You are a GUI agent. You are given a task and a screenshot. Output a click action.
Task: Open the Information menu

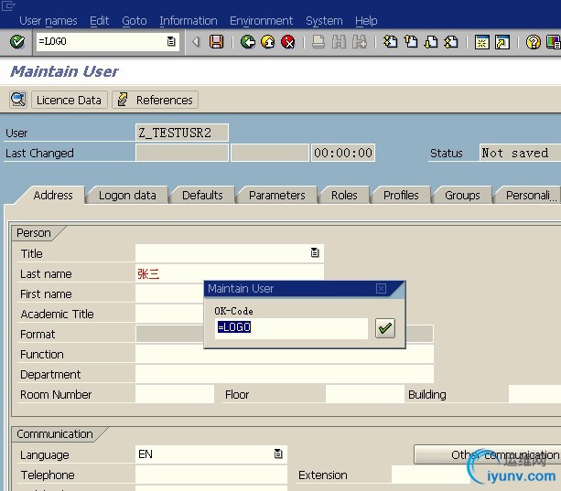point(189,21)
